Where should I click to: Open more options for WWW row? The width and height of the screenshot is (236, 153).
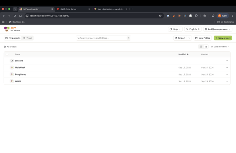click(227, 81)
